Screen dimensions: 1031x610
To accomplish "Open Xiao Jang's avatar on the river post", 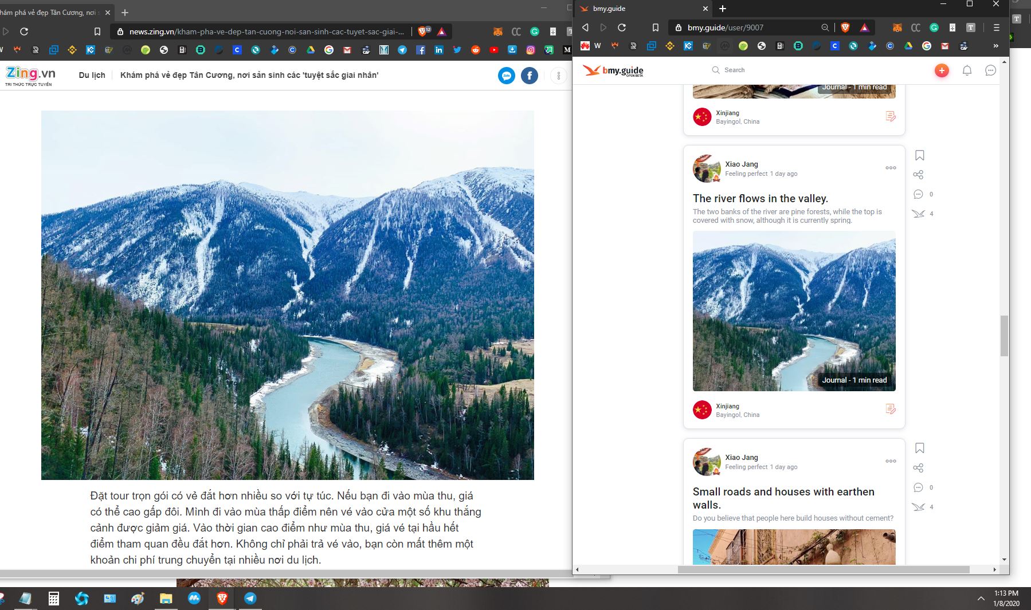I will click(x=707, y=168).
